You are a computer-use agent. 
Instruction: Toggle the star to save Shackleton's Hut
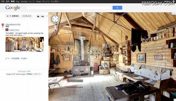click(3, 29)
